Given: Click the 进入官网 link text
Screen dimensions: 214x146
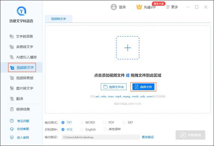Looking at the screenshot, I should (23, 137).
